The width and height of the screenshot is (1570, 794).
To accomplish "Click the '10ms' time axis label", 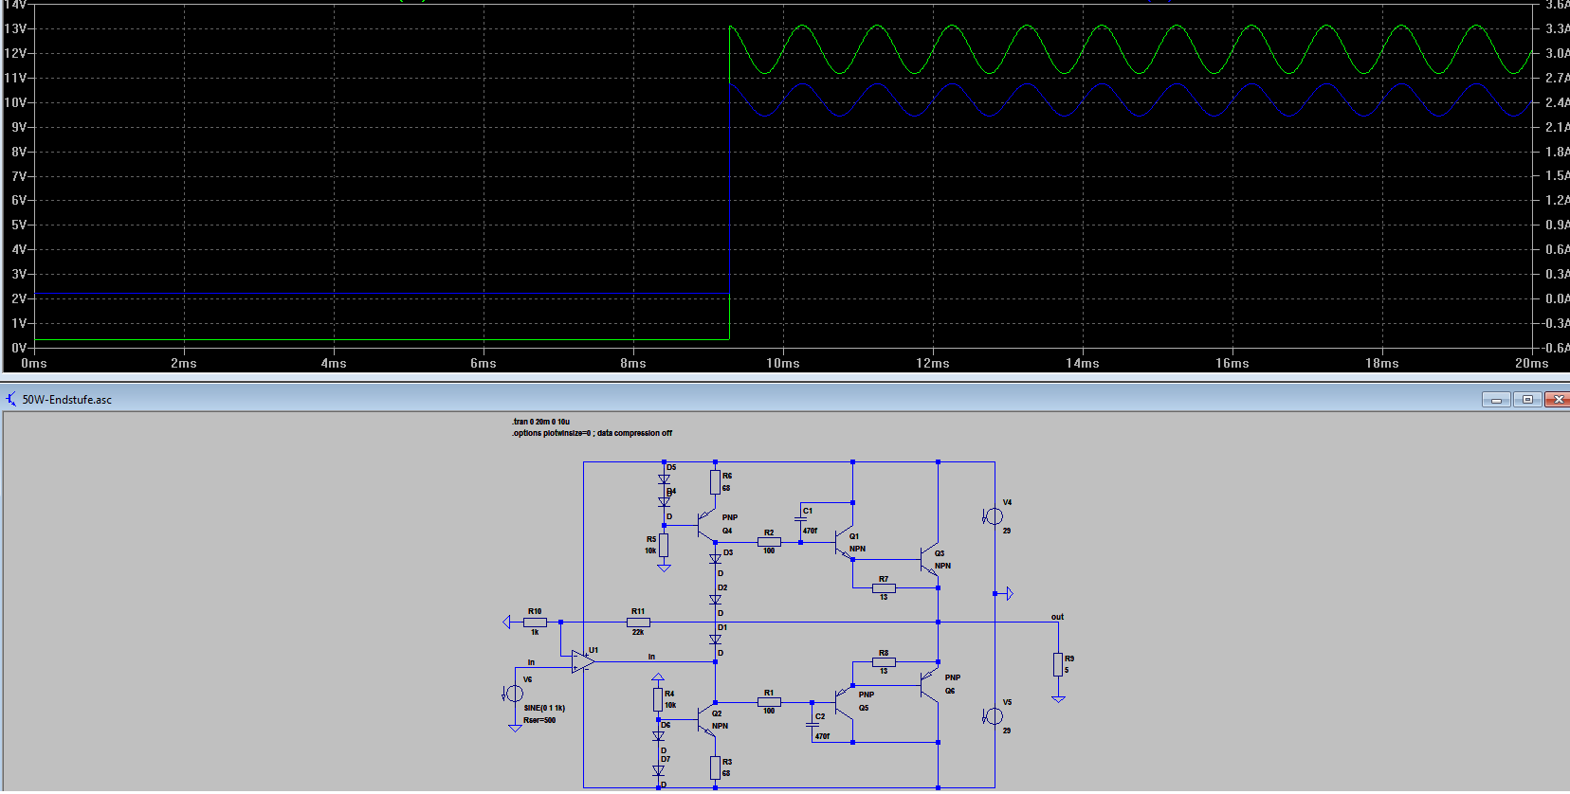I will (783, 363).
